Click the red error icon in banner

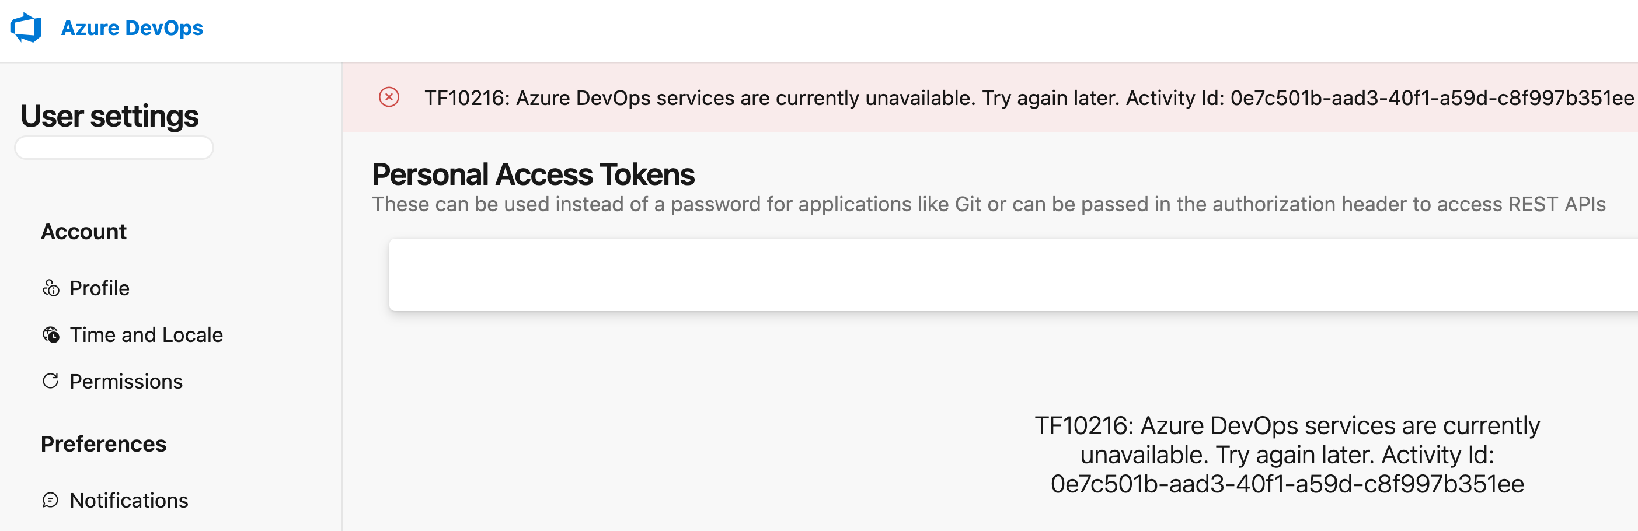389,97
